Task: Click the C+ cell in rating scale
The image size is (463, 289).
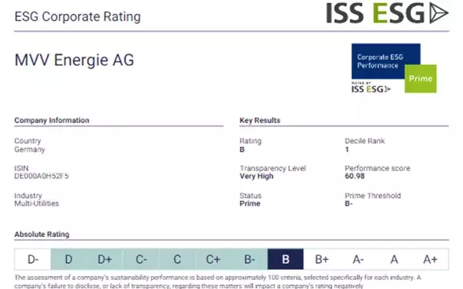Action: tap(213, 259)
